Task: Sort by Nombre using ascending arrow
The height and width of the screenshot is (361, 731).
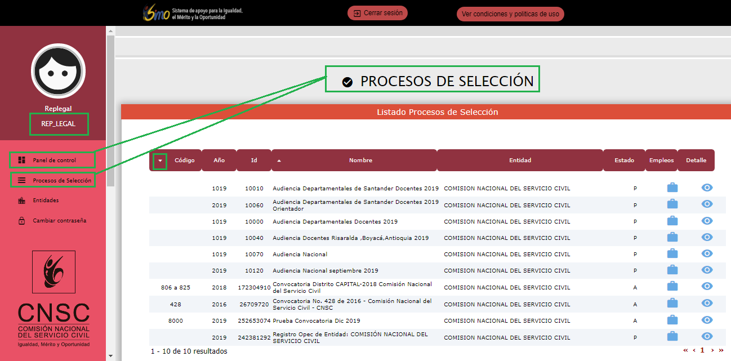Action: 279,161
